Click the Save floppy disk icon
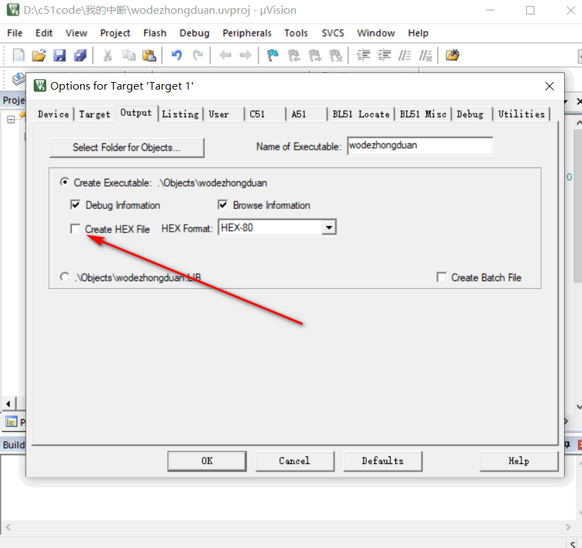Viewport: 582px width, 548px height. click(59, 56)
